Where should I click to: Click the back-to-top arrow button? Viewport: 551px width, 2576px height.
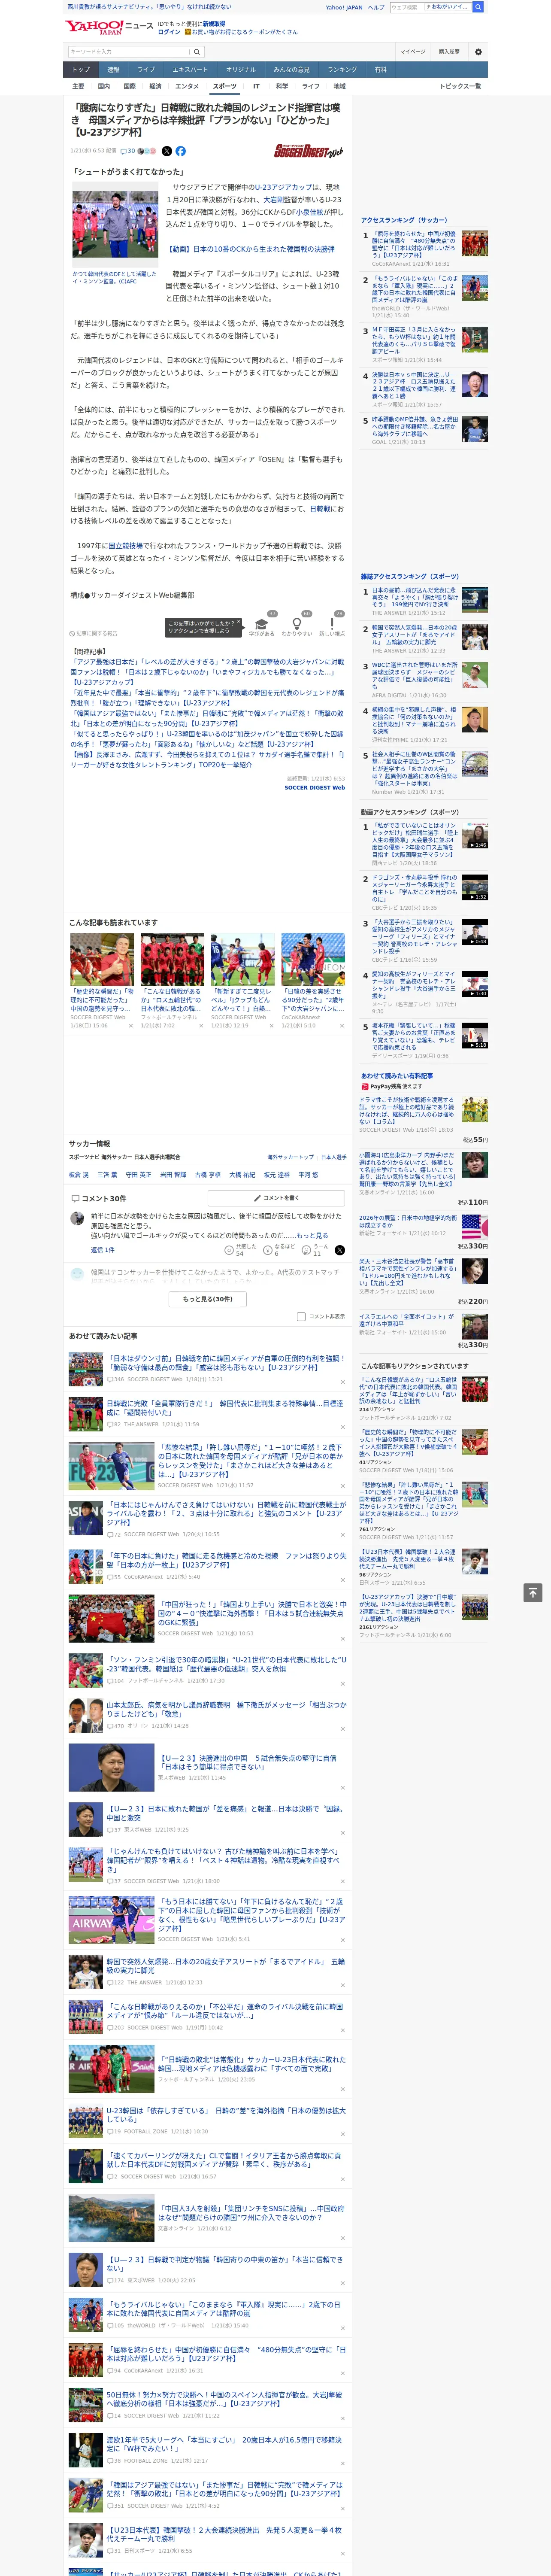[533, 1592]
